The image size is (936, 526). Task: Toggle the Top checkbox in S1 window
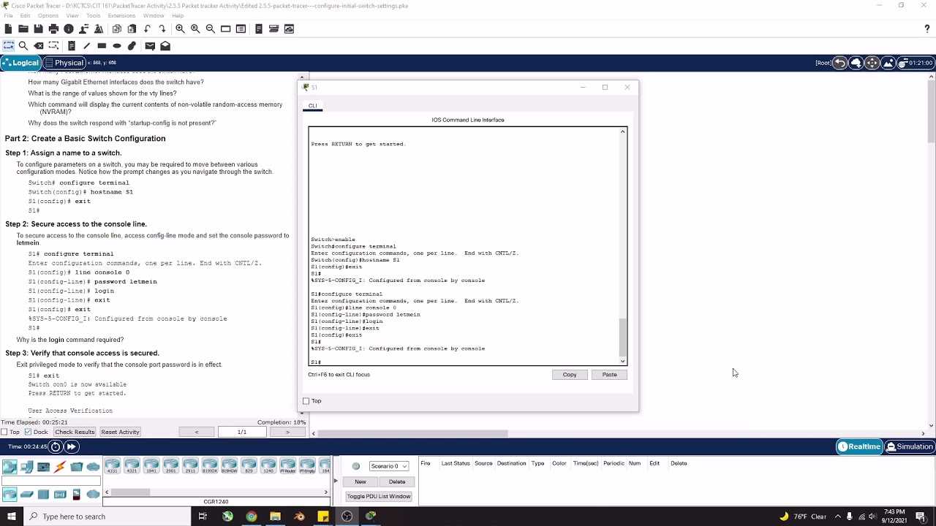pos(306,401)
